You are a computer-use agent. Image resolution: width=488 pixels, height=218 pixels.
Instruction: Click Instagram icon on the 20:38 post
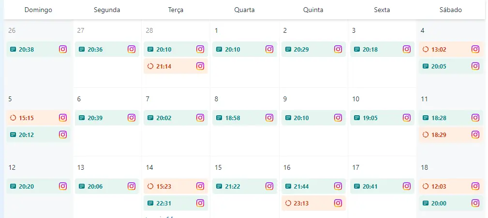coord(63,49)
